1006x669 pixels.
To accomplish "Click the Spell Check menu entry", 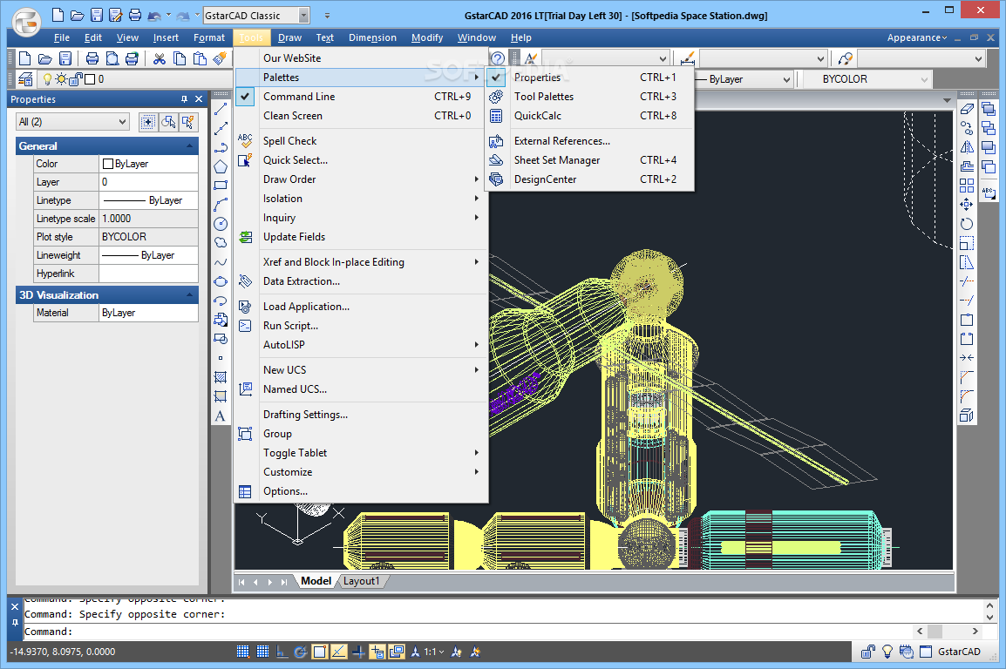I will click(361, 141).
